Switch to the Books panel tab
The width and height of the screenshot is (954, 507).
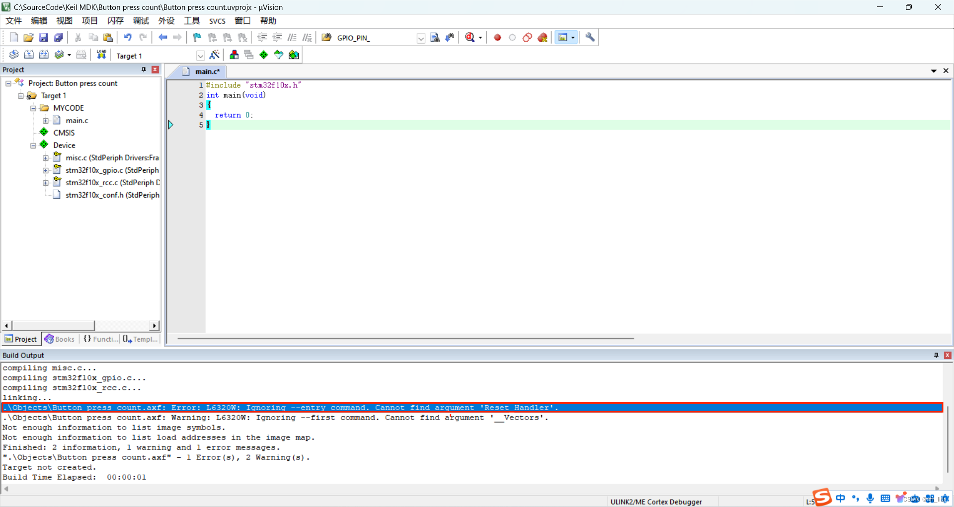[x=59, y=339]
